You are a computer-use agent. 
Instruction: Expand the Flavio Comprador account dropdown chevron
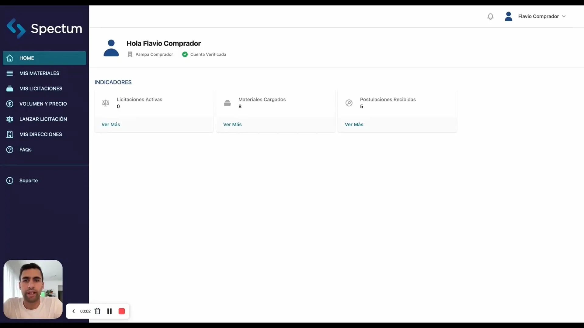coord(564,16)
